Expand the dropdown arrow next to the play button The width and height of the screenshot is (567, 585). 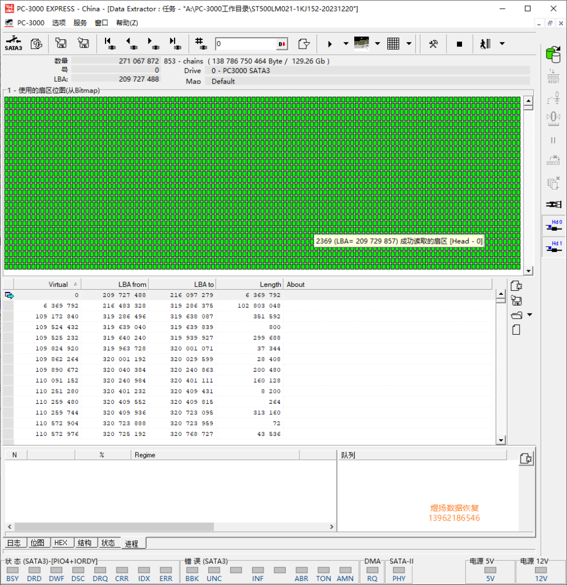[x=346, y=43]
